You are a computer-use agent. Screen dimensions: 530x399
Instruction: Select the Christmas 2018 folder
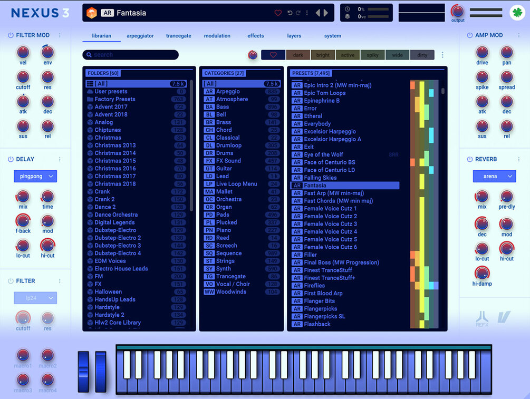tap(136, 184)
